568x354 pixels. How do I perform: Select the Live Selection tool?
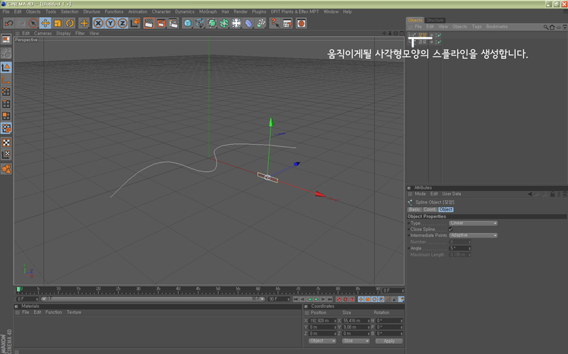pyautogui.click(x=33, y=24)
